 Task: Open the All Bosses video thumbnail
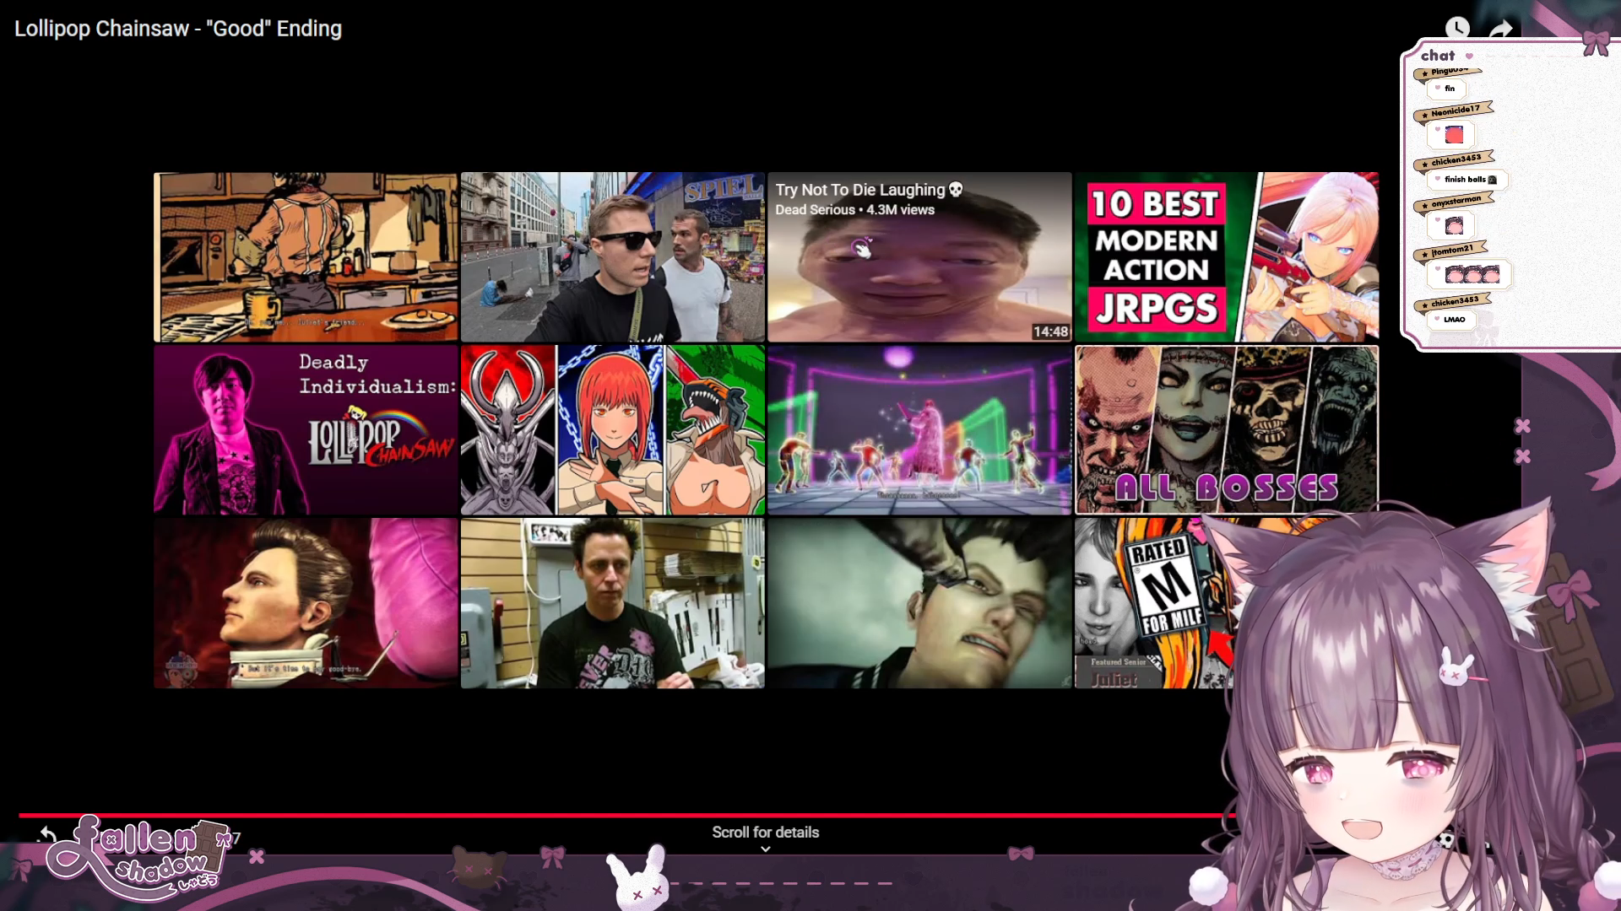1227,430
